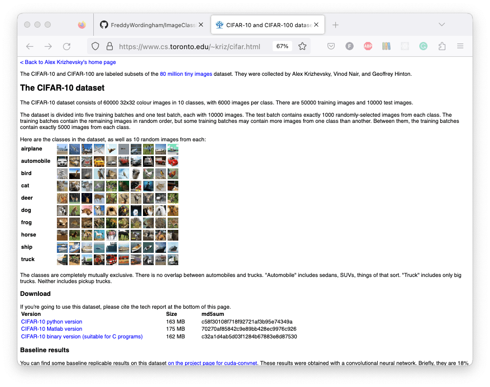This screenshot has width=490, height=387.
Task: Click the '175 MB' size value
Action: 175,329
